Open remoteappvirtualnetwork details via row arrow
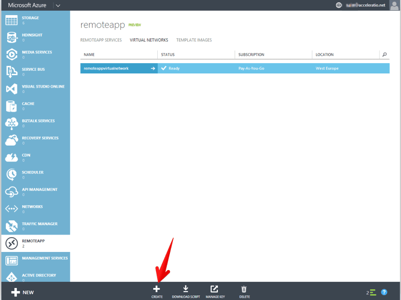The image size is (401, 300). click(x=153, y=68)
